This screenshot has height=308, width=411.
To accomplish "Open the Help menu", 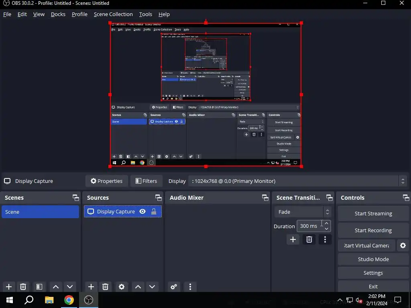I will [164, 14].
